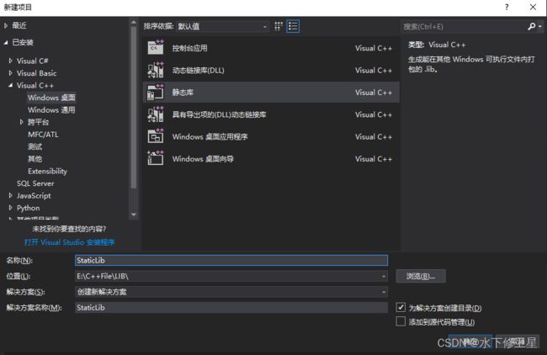Open the 解决方案 dropdown

coord(384,292)
